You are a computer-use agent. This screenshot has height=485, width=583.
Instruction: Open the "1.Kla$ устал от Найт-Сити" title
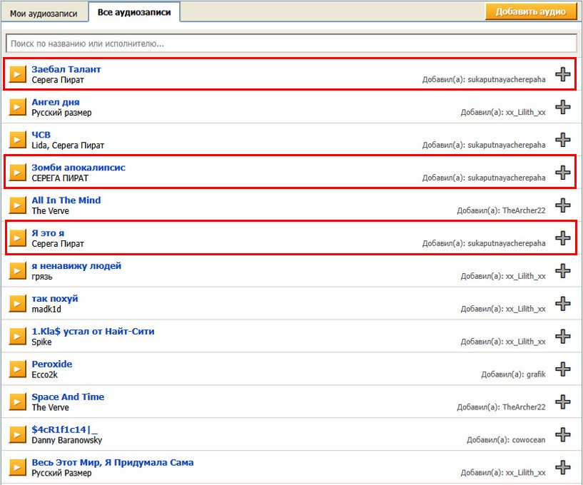pos(93,332)
